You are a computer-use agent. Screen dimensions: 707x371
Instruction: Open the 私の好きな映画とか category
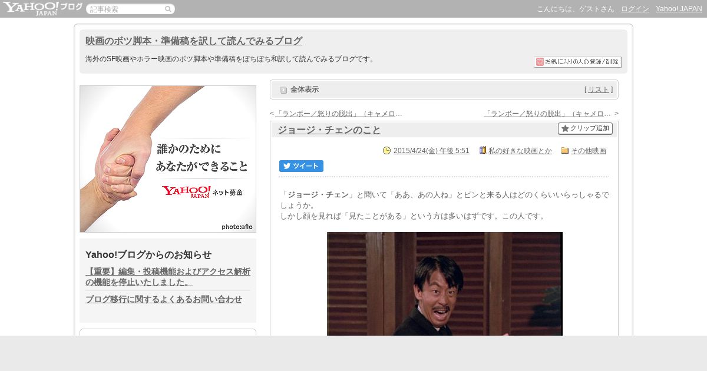coord(520,151)
